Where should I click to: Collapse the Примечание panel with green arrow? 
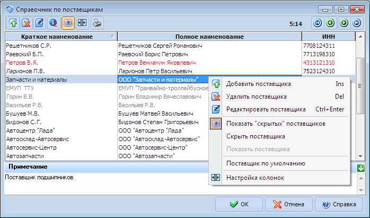click(x=361, y=168)
